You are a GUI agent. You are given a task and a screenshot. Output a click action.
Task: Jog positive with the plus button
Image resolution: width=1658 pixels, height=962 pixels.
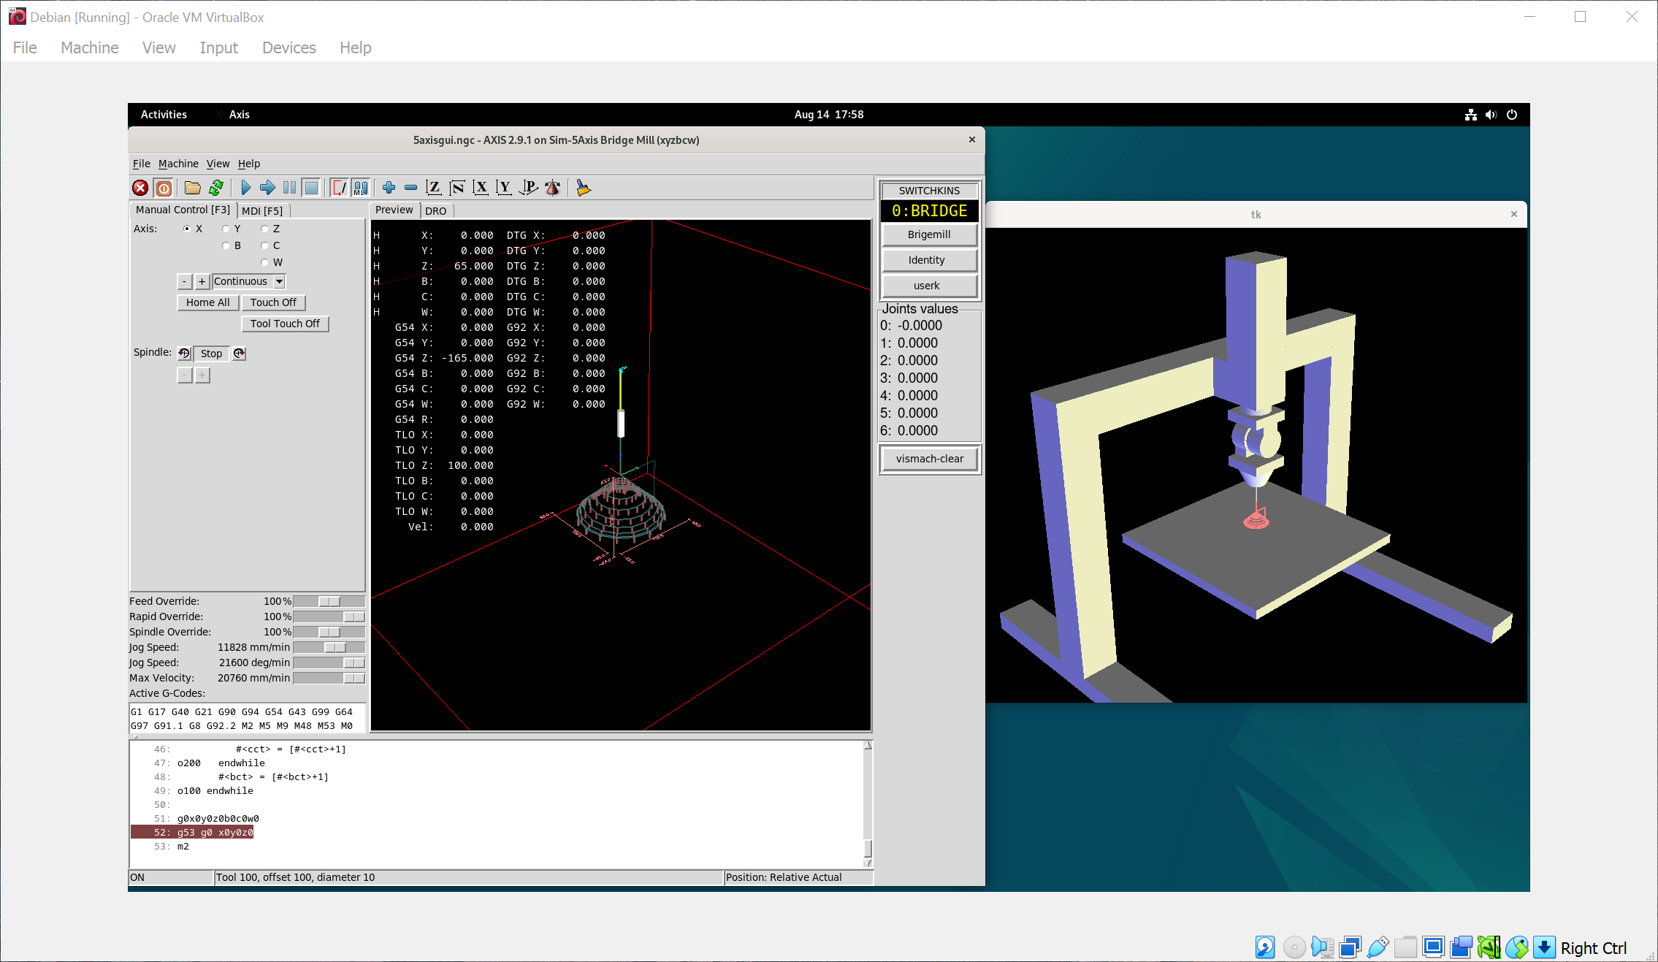tap(202, 281)
